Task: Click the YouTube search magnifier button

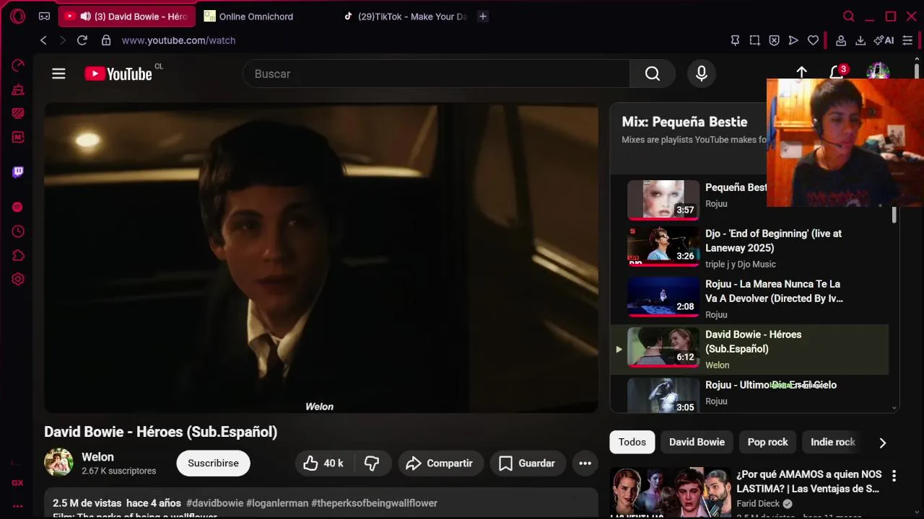Action: coord(653,74)
